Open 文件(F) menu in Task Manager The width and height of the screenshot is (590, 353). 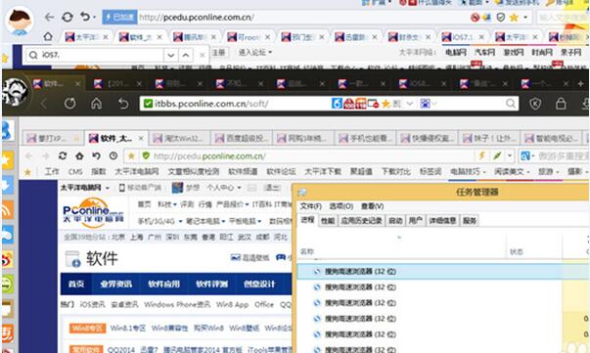click(310, 206)
